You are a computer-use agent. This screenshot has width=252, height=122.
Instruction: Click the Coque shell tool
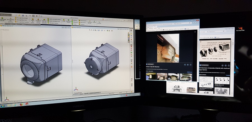[74, 24]
